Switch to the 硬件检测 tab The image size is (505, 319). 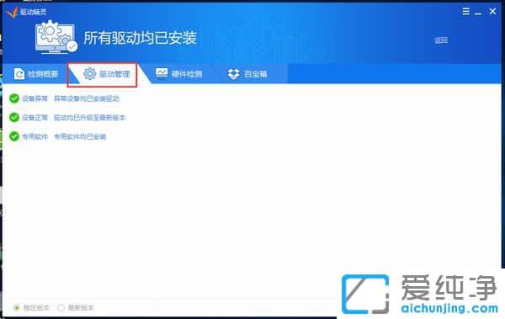point(178,74)
